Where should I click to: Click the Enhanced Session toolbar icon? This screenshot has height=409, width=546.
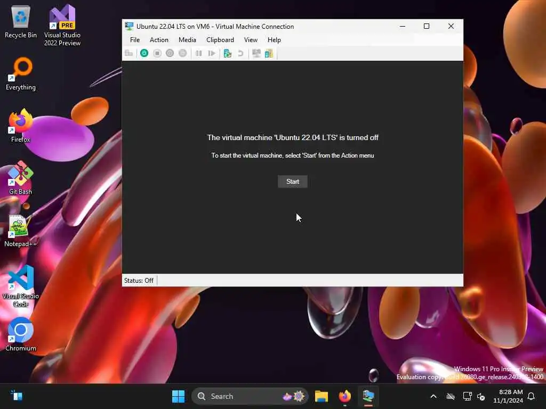tap(256, 53)
